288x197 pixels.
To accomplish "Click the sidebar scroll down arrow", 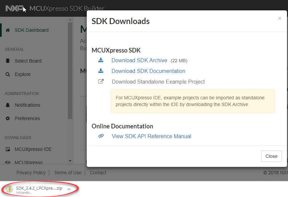I will coord(70,161).
